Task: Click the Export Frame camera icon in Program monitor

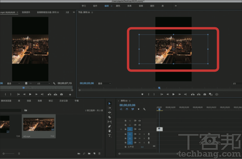Action: [204, 94]
